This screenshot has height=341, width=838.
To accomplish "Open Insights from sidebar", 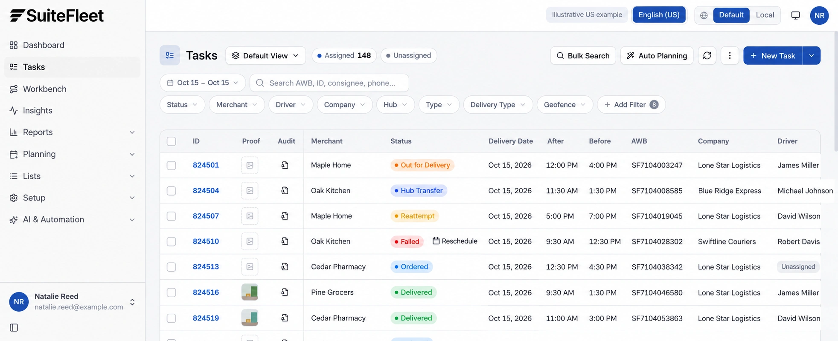I will (73, 111).
